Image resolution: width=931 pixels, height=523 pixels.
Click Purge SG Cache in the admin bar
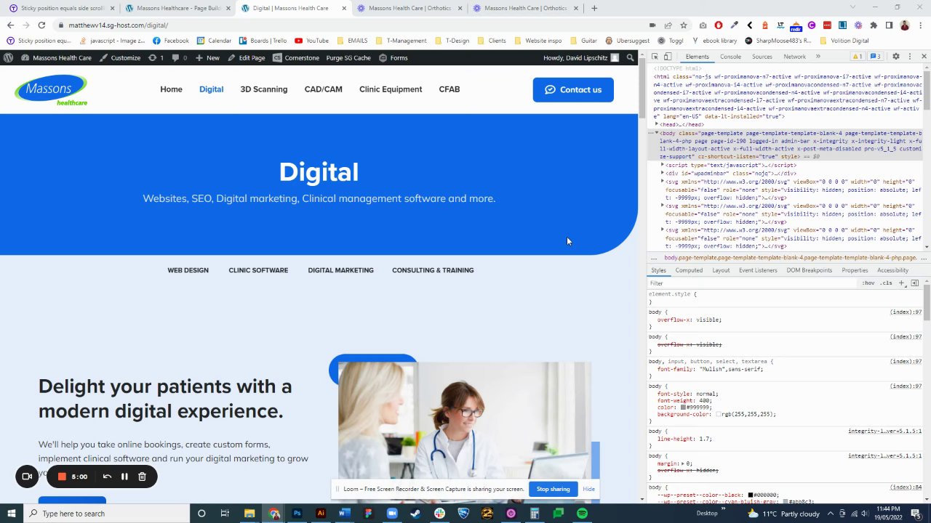pyautogui.click(x=348, y=57)
